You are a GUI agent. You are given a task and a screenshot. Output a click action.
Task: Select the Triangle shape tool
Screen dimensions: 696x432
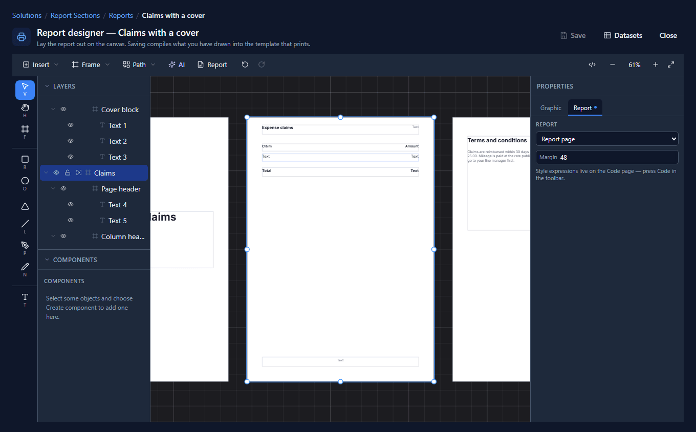25,206
